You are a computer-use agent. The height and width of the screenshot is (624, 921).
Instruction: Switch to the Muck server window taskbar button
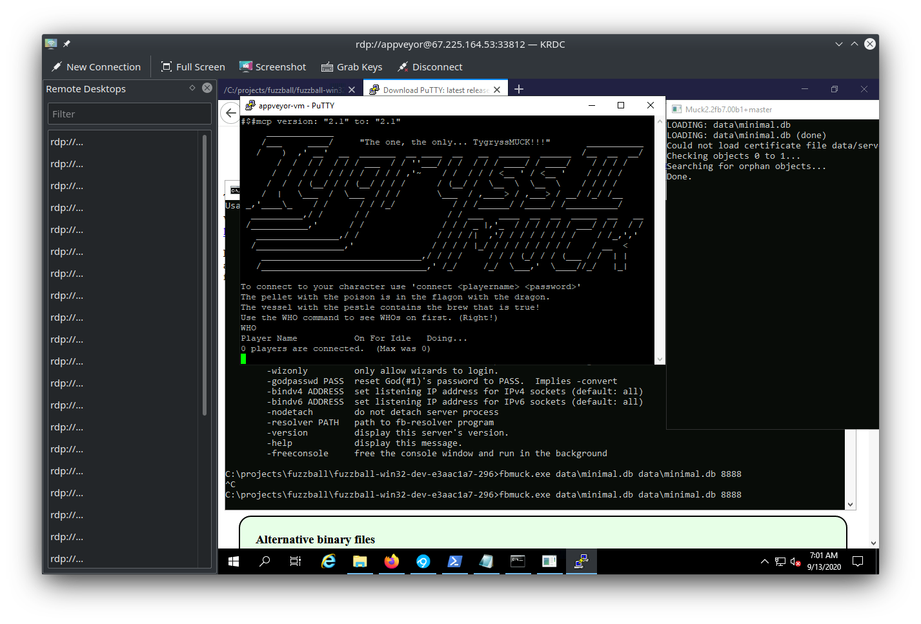[x=549, y=561]
